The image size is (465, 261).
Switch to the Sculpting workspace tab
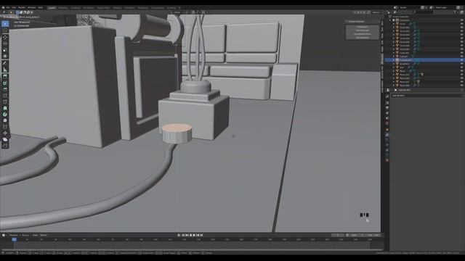[76, 8]
